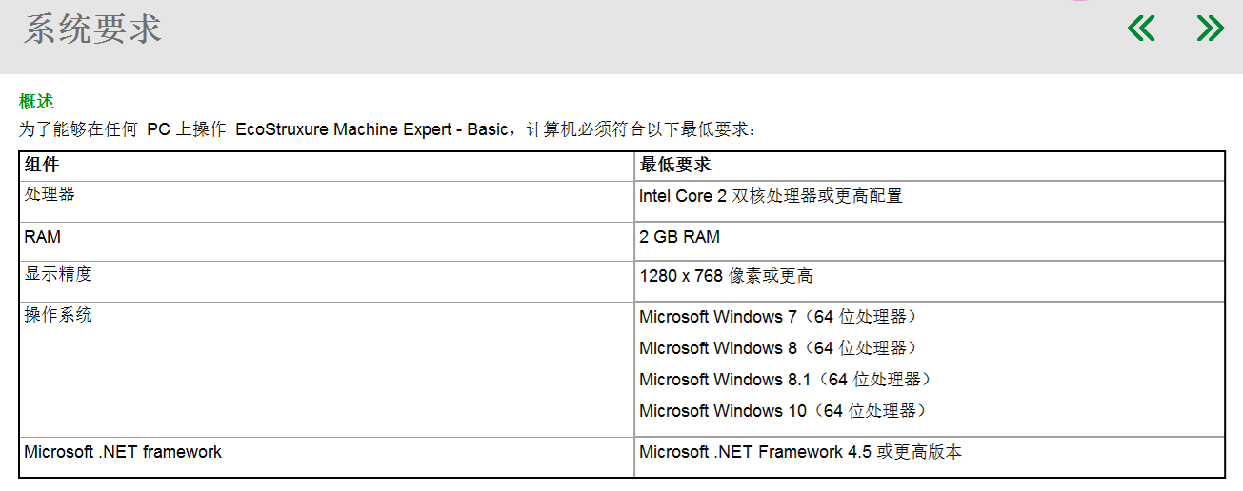Click the 处理器 row label
The height and width of the screenshot is (491, 1243).
[50, 194]
